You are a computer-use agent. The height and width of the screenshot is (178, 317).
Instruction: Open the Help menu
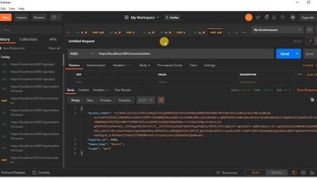[21, 9]
